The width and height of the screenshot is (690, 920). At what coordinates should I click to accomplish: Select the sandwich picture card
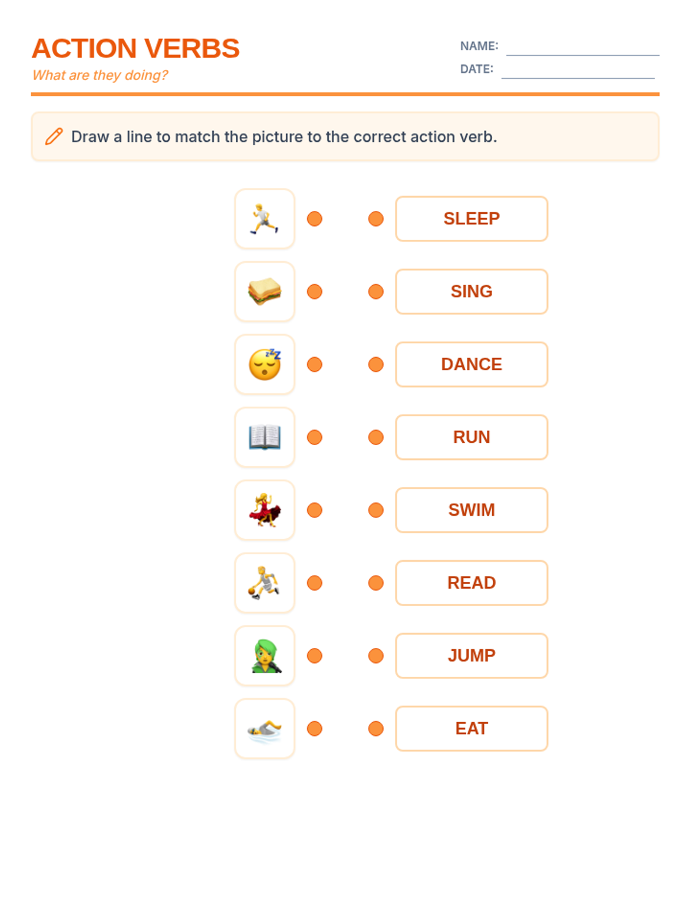264,292
